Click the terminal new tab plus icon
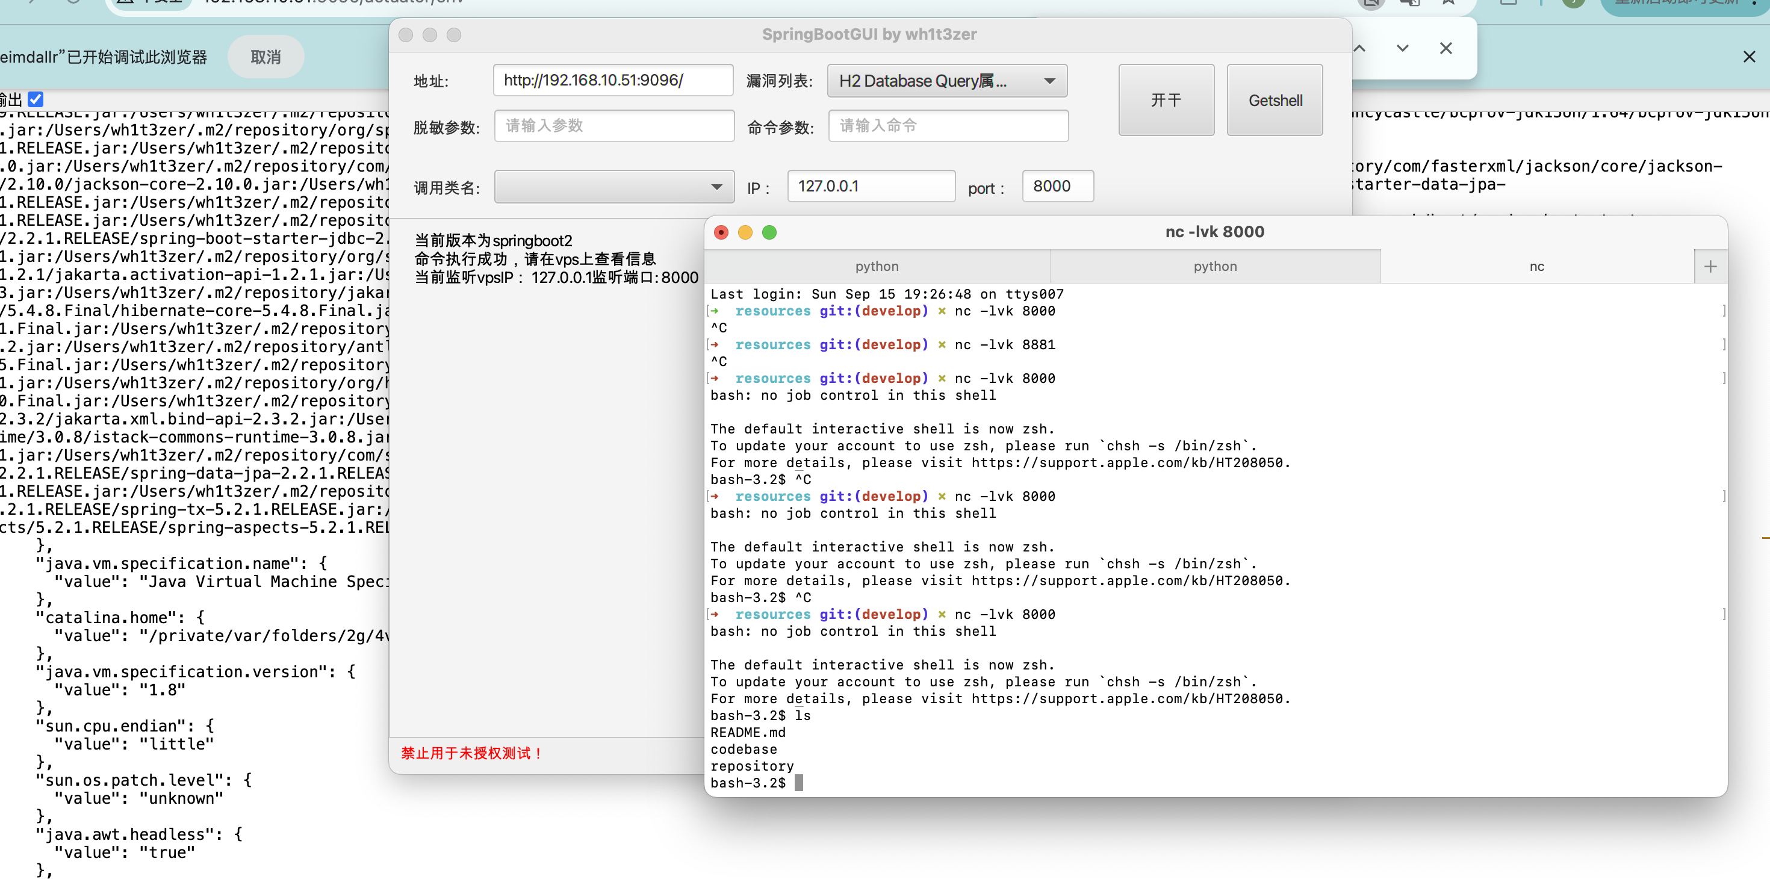 1710,267
